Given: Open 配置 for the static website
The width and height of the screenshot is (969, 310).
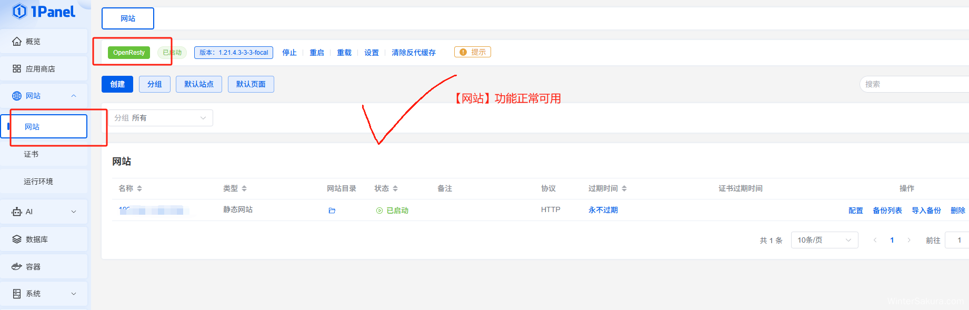Looking at the screenshot, I should coord(856,211).
